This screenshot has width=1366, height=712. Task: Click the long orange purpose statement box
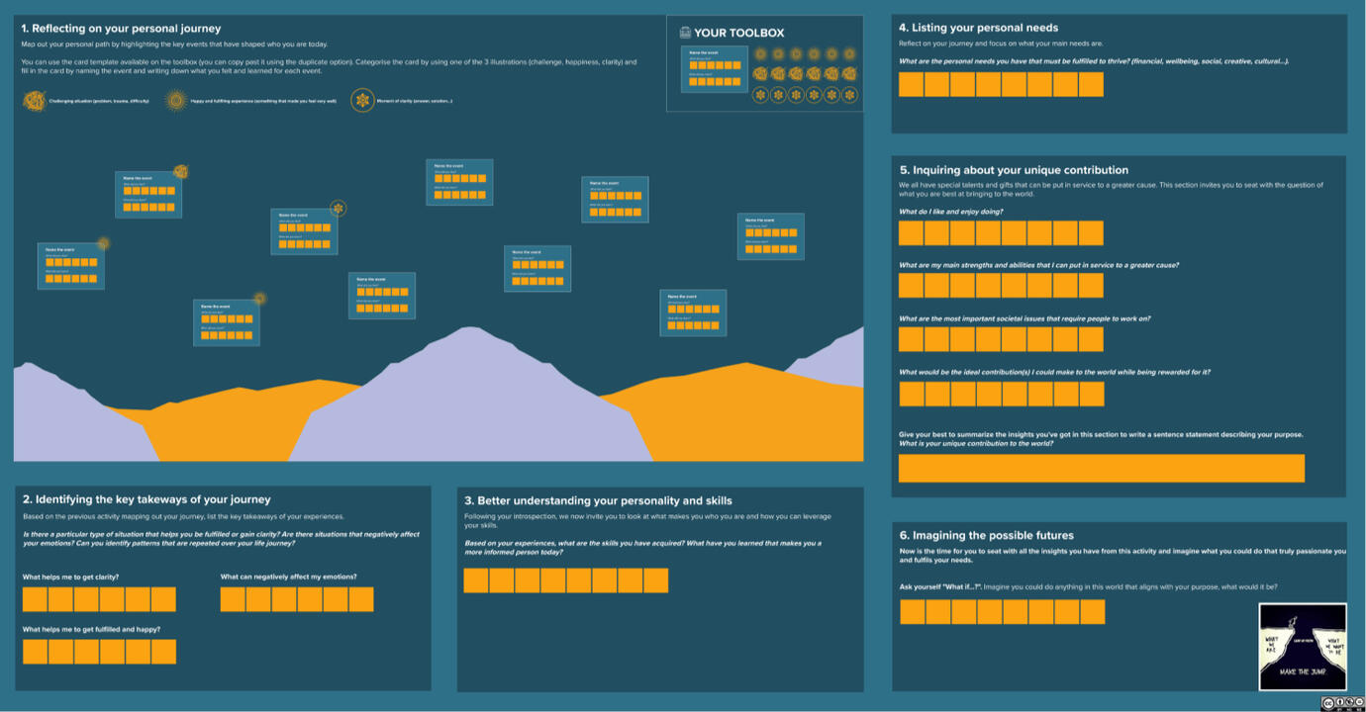pyautogui.click(x=1101, y=468)
